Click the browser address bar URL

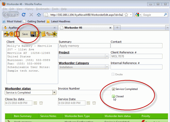[x=87, y=15]
